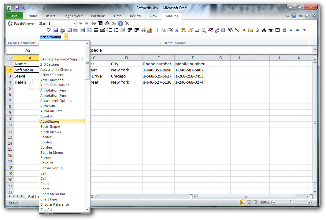Click the green left arrow previous button
Screen dimensions: 326x220
click(x=80, y=23)
